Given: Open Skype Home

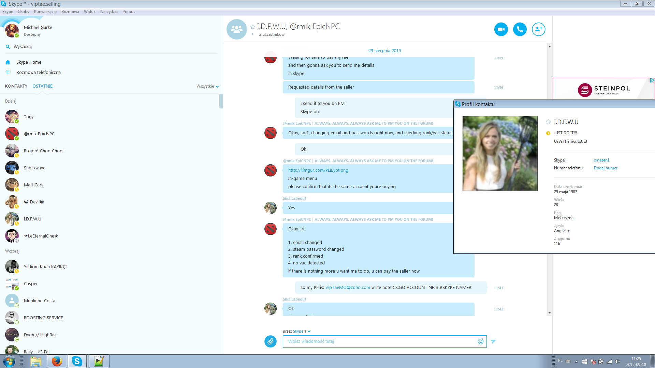Looking at the screenshot, I should point(29,62).
